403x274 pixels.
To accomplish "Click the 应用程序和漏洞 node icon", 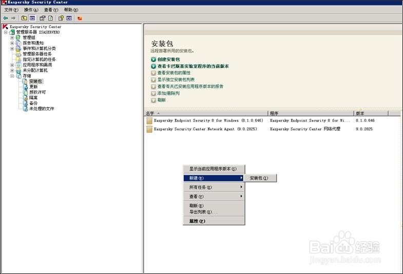I will (18, 65).
